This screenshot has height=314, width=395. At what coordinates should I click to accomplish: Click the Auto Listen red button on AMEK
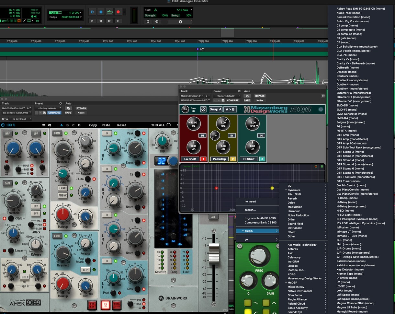[x=117, y=305]
